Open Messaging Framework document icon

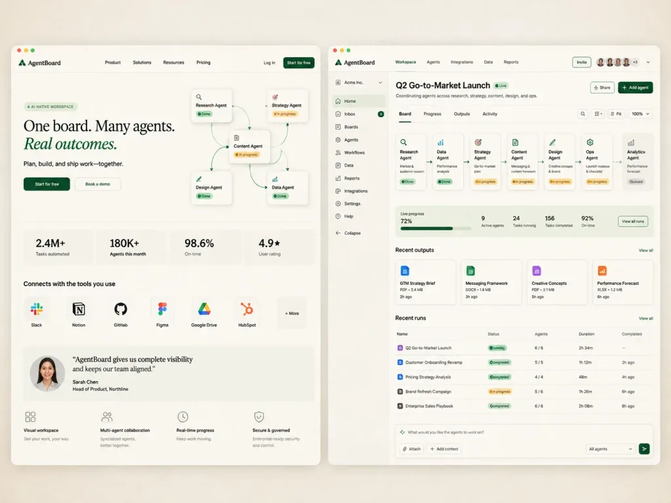470,270
